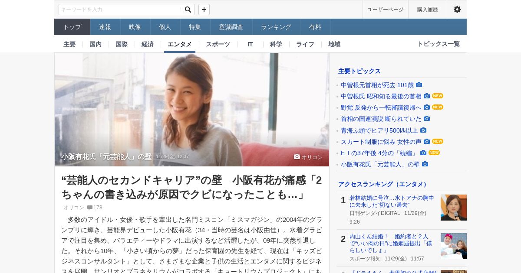Focus the keyword search input field
Image resolution: width=521 pixels, height=273 pixels.
tap(120, 10)
